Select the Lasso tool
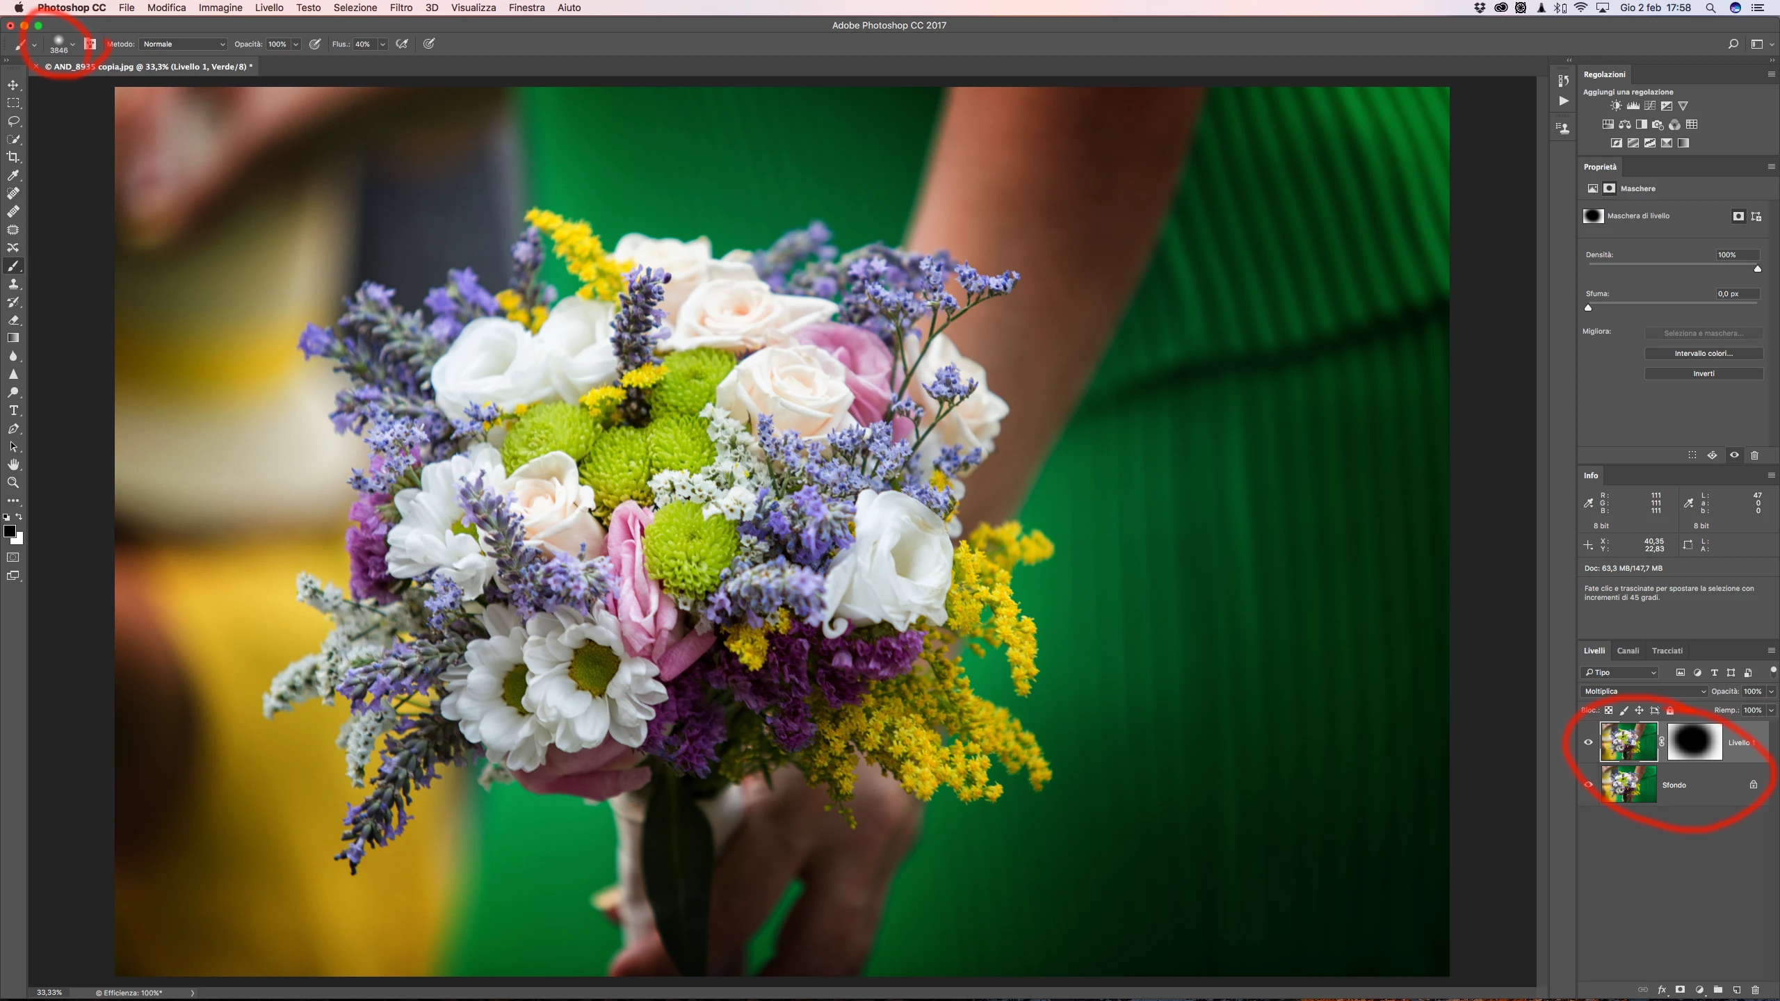Image resolution: width=1780 pixels, height=1001 pixels. [x=13, y=121]
